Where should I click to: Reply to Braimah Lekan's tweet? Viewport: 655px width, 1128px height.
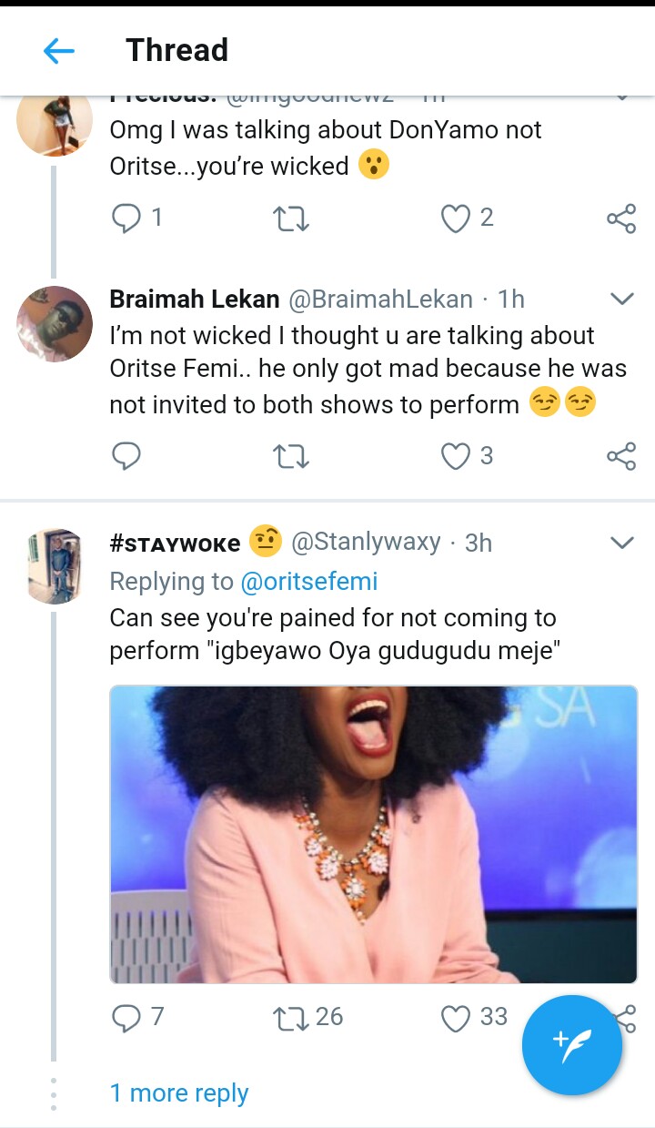[x=126, y=455]
